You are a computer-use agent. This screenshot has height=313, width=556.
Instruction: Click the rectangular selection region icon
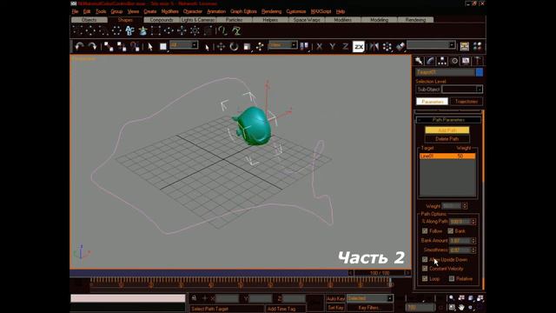point(163,46)
